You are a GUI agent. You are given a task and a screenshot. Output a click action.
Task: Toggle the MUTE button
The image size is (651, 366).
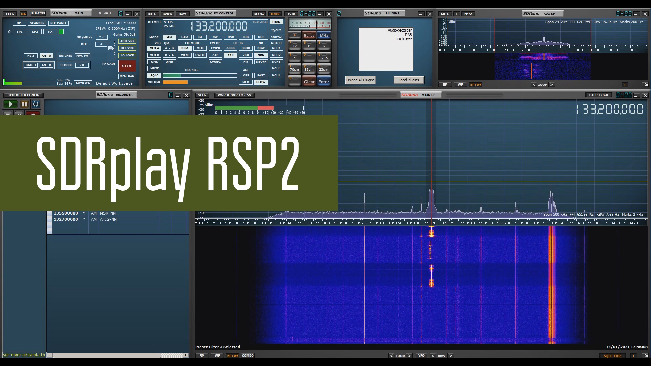point(154,68)
